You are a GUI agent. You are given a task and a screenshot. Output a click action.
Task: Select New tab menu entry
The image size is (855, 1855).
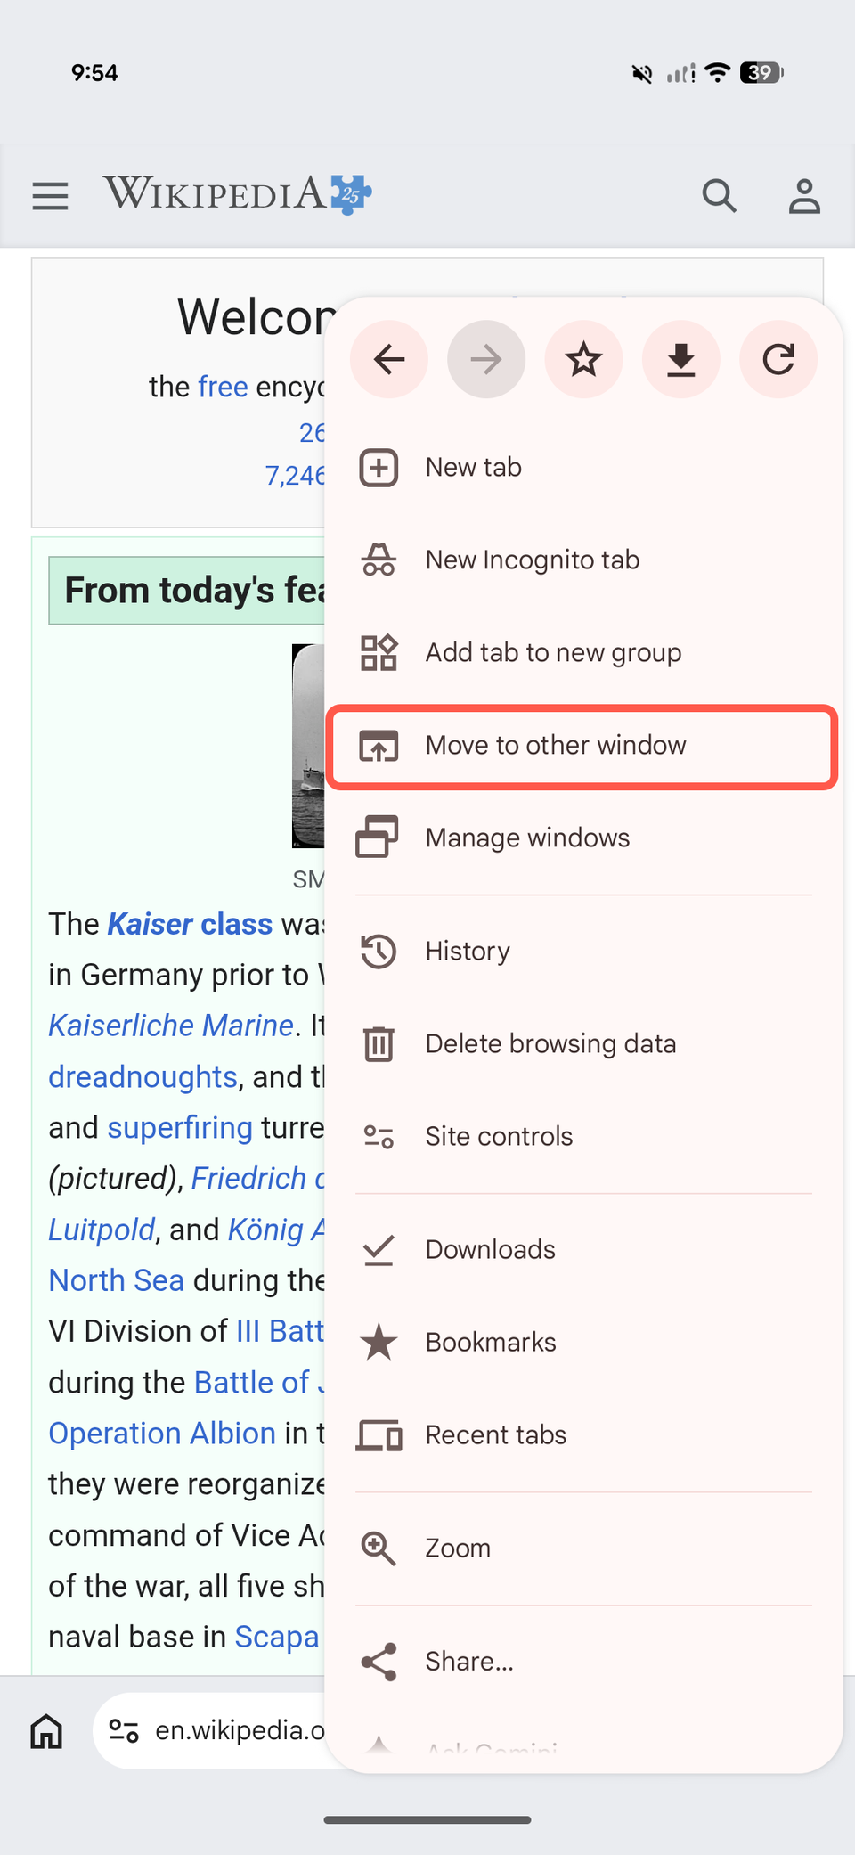(583, 468)
